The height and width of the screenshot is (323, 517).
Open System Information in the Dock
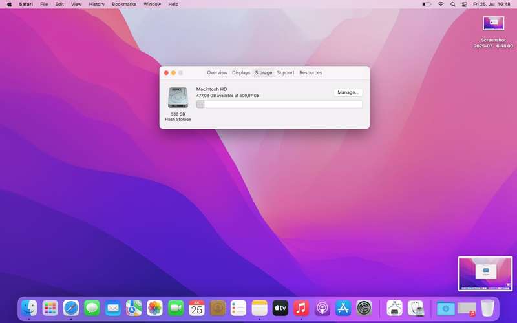pyautogui.click(x=394, y=308)
